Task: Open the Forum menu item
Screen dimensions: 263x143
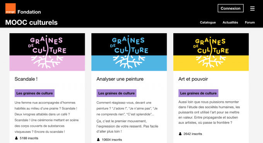Action: point(249,22)
